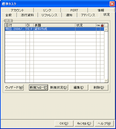Image resolution: width=116 pixels, height=129 pixels.
Task: Select the PERT tab
Action: 74,10
